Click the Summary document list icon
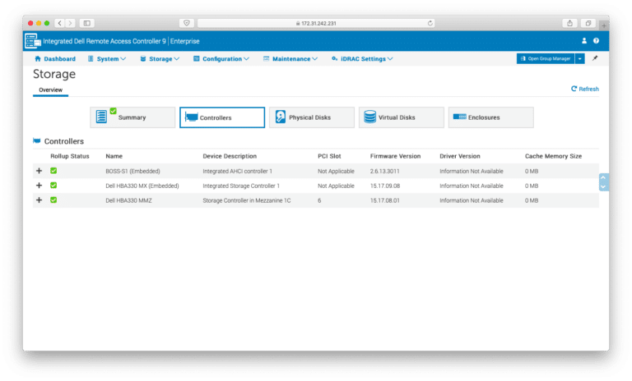The width and height of the screenshot is (632, 381). (101, 117)
